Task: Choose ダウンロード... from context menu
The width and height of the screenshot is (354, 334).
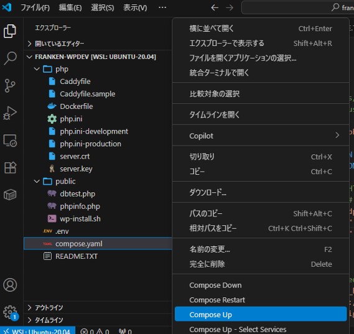Action: point(261,193)
